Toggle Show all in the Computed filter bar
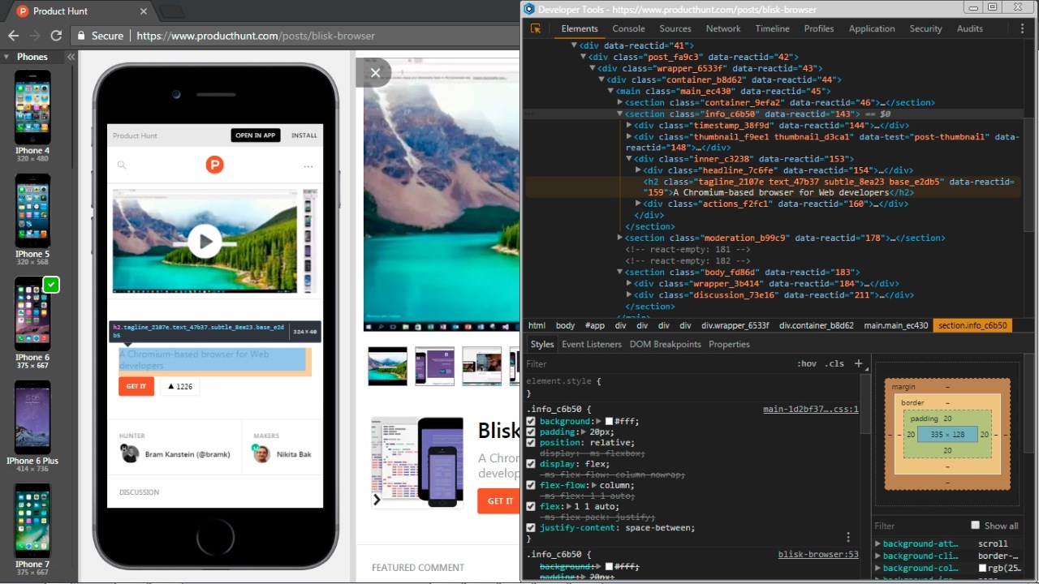Screen dimensions: 1039x584 976,526
